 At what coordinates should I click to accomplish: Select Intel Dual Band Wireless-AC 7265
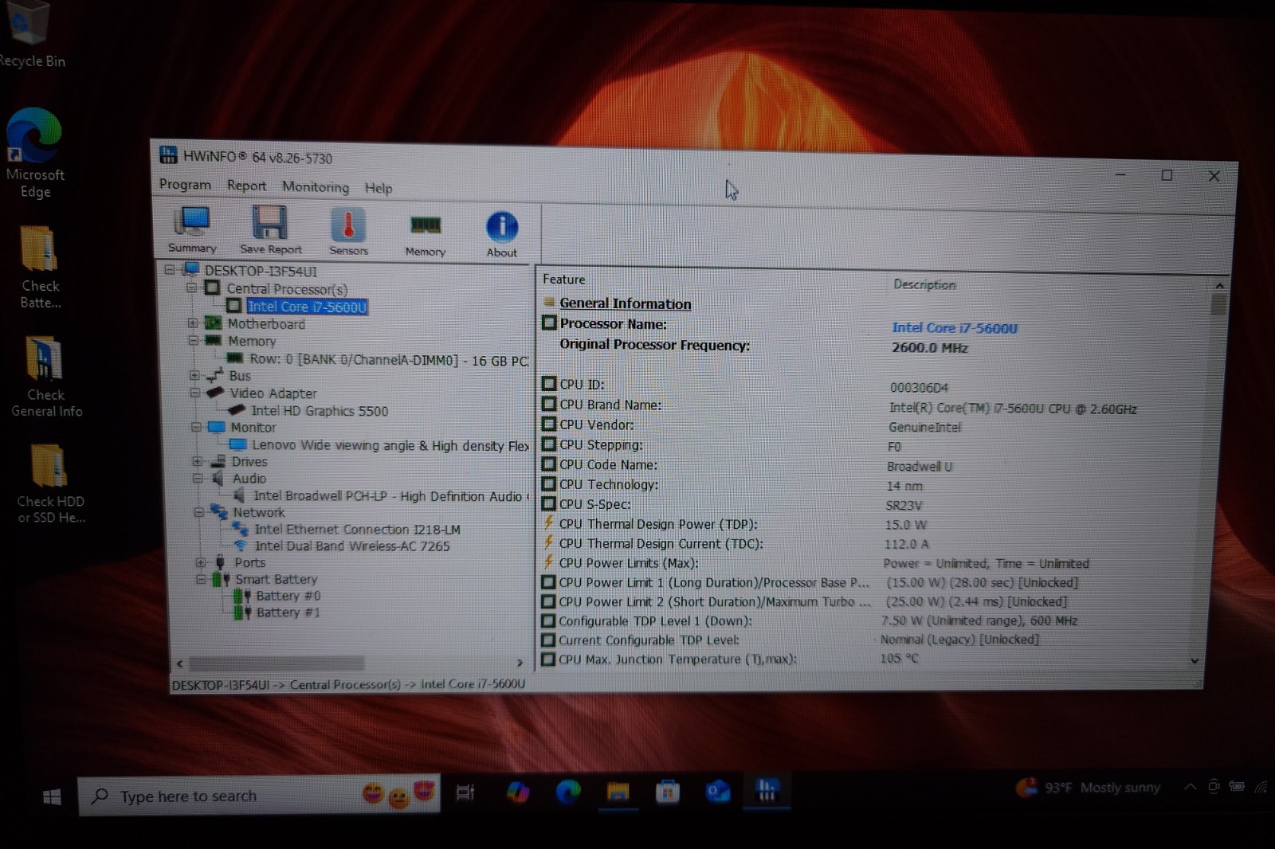click(x=352, y=546)
